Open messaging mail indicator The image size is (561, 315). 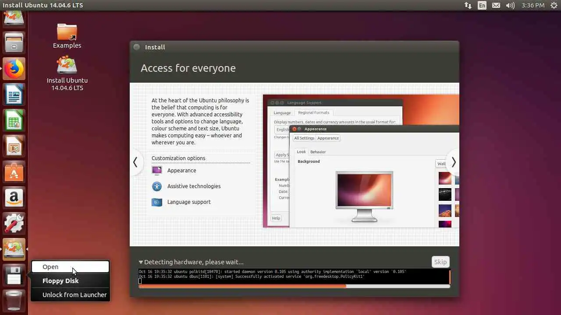pyautogui.click(x=496, y=5)
